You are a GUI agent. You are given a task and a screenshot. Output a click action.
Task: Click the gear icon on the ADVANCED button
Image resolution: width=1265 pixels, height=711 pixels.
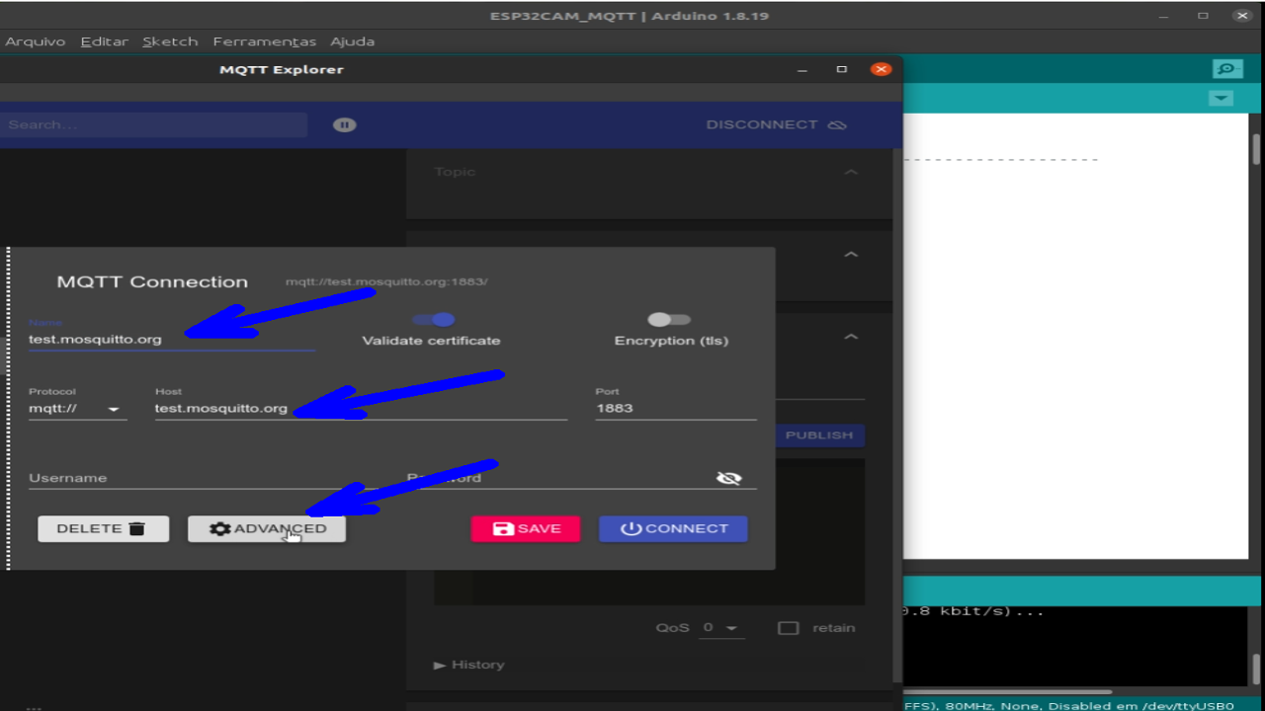221,528
